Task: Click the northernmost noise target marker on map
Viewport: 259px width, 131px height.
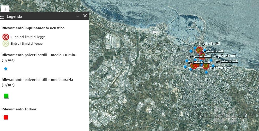Action: [199, 50]
